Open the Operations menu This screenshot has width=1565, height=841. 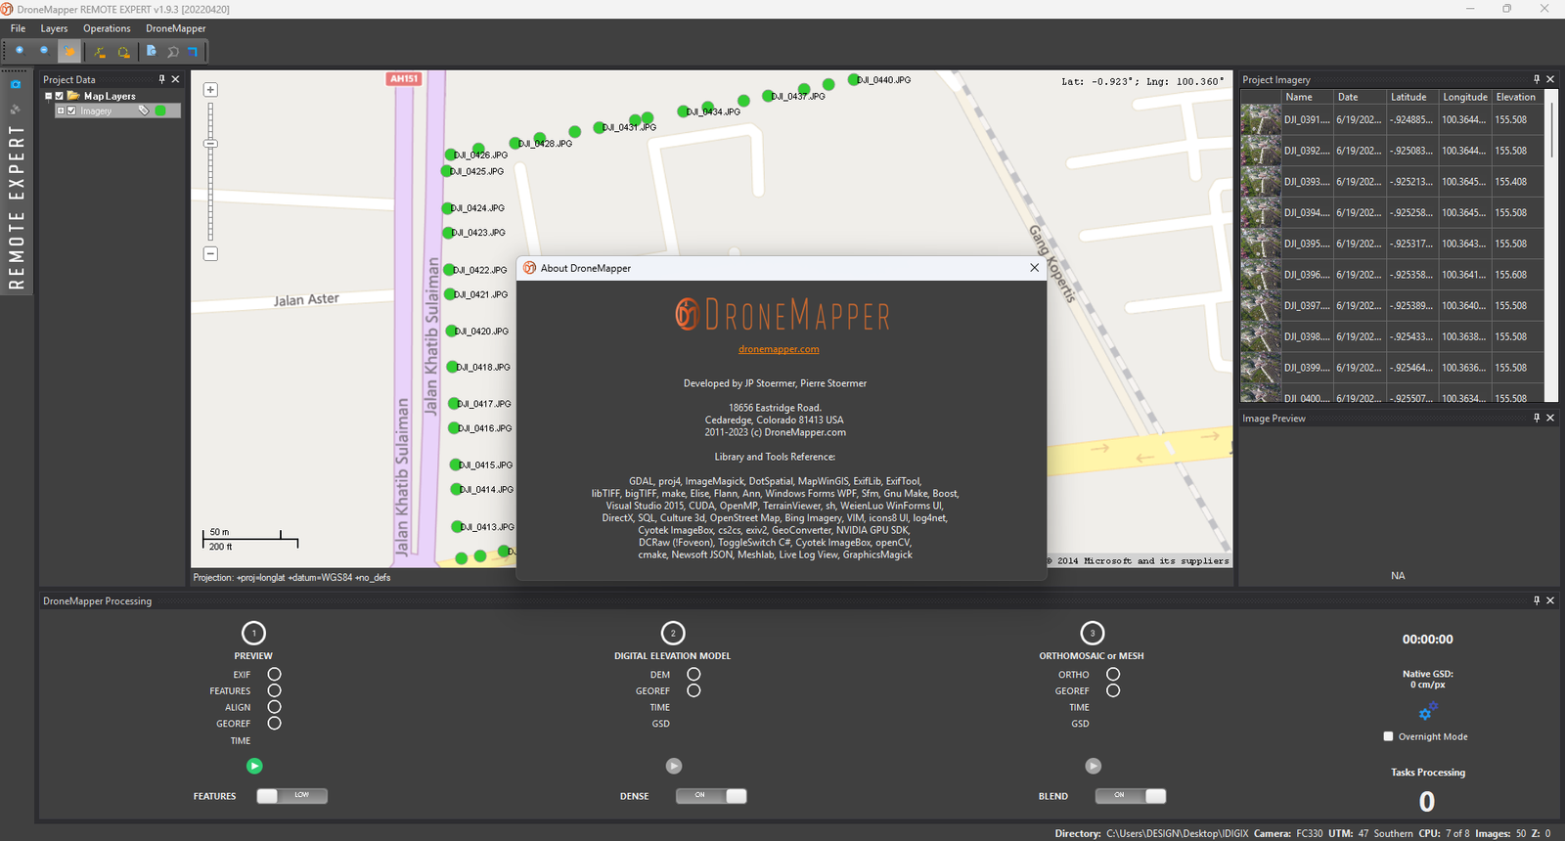point(107,28)
